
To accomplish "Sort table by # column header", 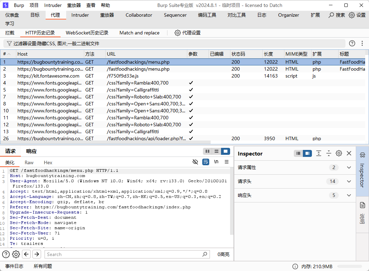I will pos(8,54).
